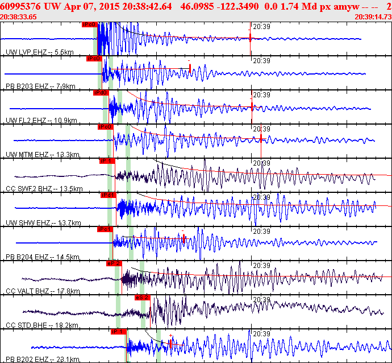Click the event ID 60995376 in header
The height and width of the screenshot is (363, 392).
pos(20,6)
